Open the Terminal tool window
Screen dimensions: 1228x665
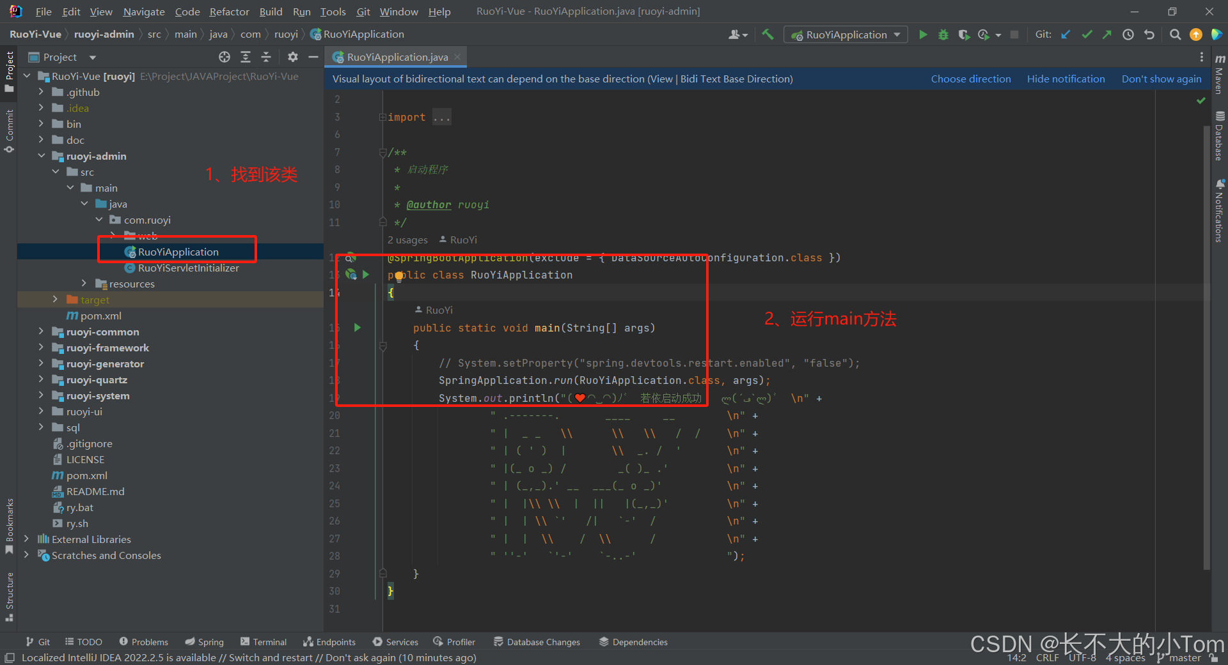(x=264, y=642)
